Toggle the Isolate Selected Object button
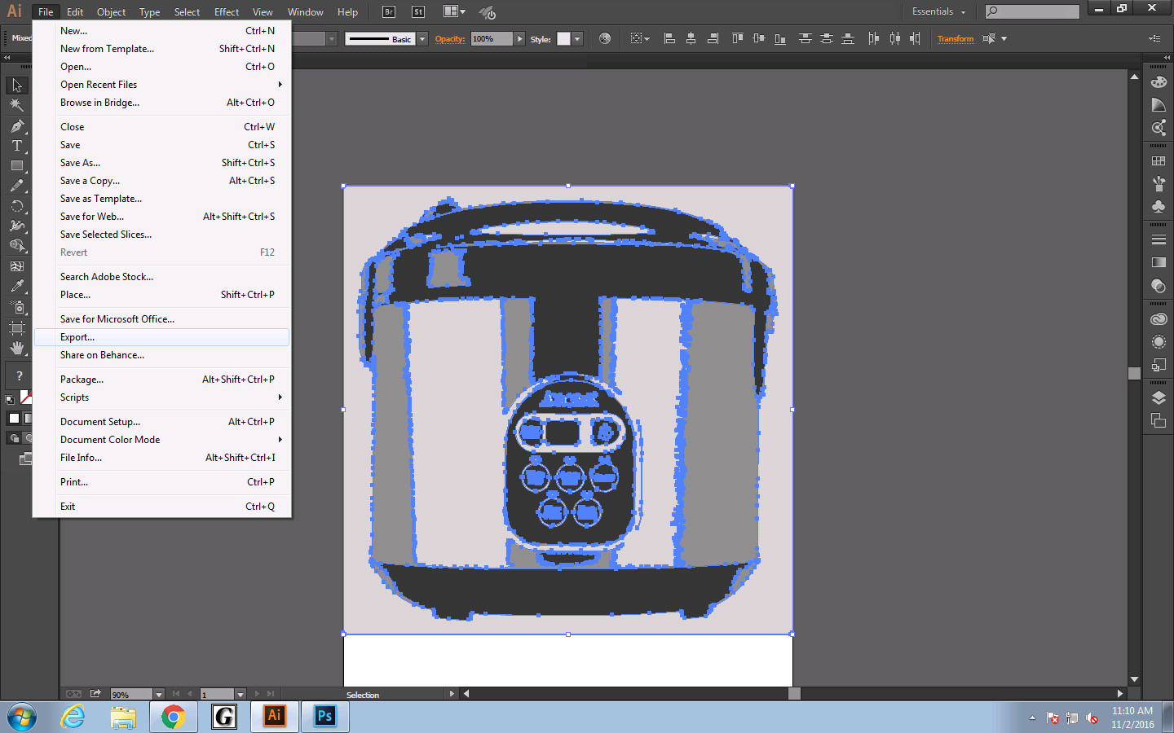Image resolution: width=1174 pixels, height=733 pixels. pyautogui.click(x=990, y=38)
